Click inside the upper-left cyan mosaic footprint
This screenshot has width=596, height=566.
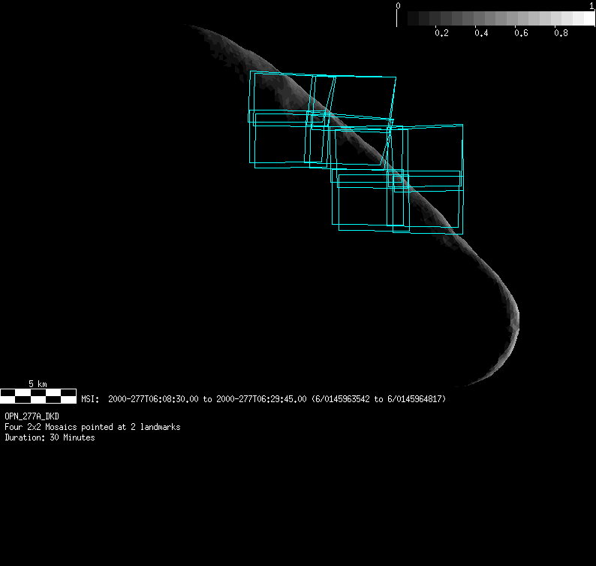pyautogui.click(x=278, y=94)
